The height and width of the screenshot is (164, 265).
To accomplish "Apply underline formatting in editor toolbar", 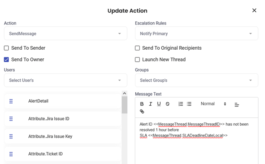I will pos(159,104).
